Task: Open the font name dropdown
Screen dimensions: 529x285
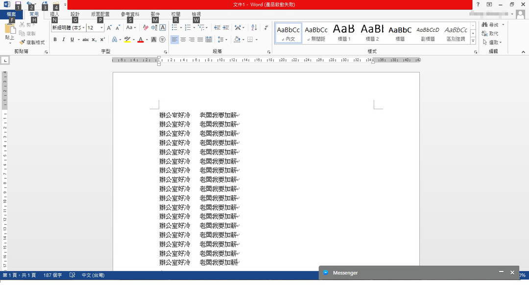Action: click(x=83, y=27)
